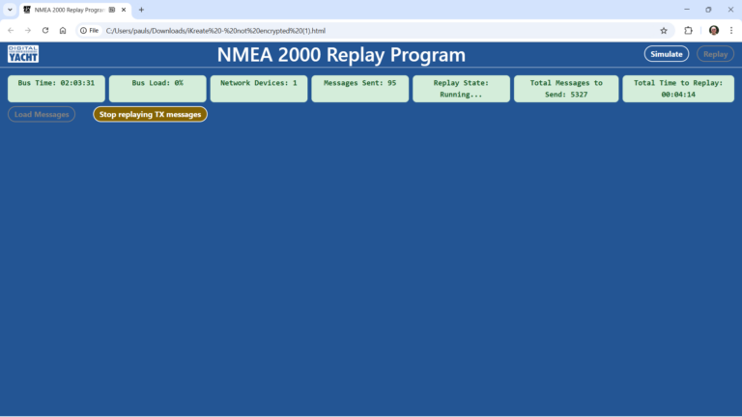Image resolution: width=742 pixels, height=417 pixels.
Task: Go to browser home page icon
Action: [63, 30]
